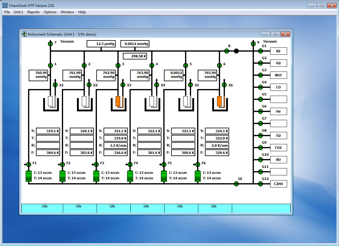Click the orange sample tube at port 3
339x246 pixels.
click(118, 101)
